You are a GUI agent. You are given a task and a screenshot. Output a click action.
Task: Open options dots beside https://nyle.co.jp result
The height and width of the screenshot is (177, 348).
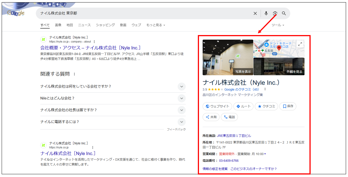click(93, 147)
